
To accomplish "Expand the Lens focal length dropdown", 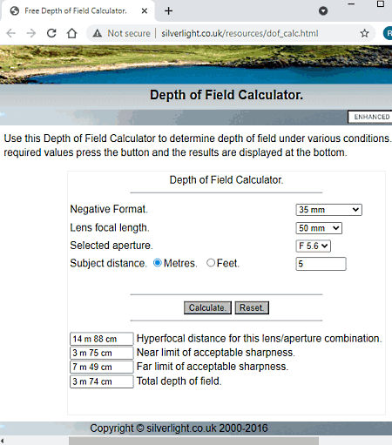I will click(319, 228).
